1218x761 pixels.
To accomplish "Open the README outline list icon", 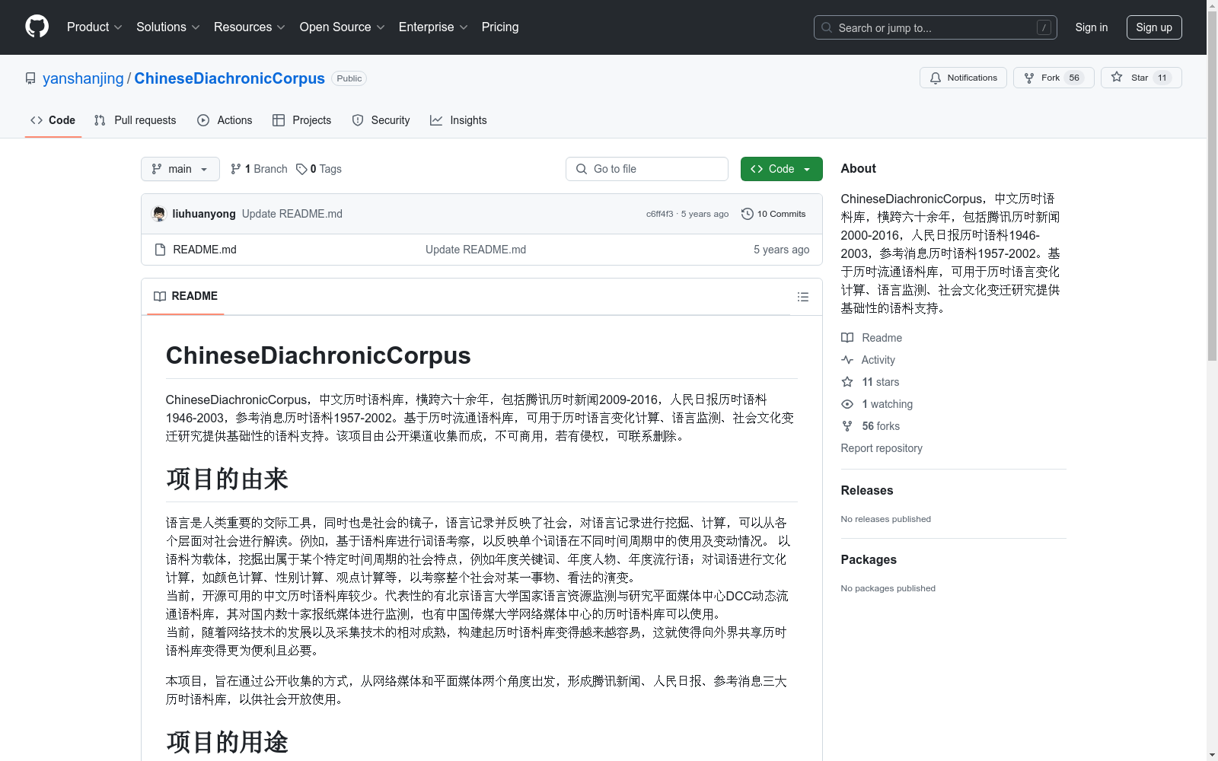I will [x=802, y=297].
